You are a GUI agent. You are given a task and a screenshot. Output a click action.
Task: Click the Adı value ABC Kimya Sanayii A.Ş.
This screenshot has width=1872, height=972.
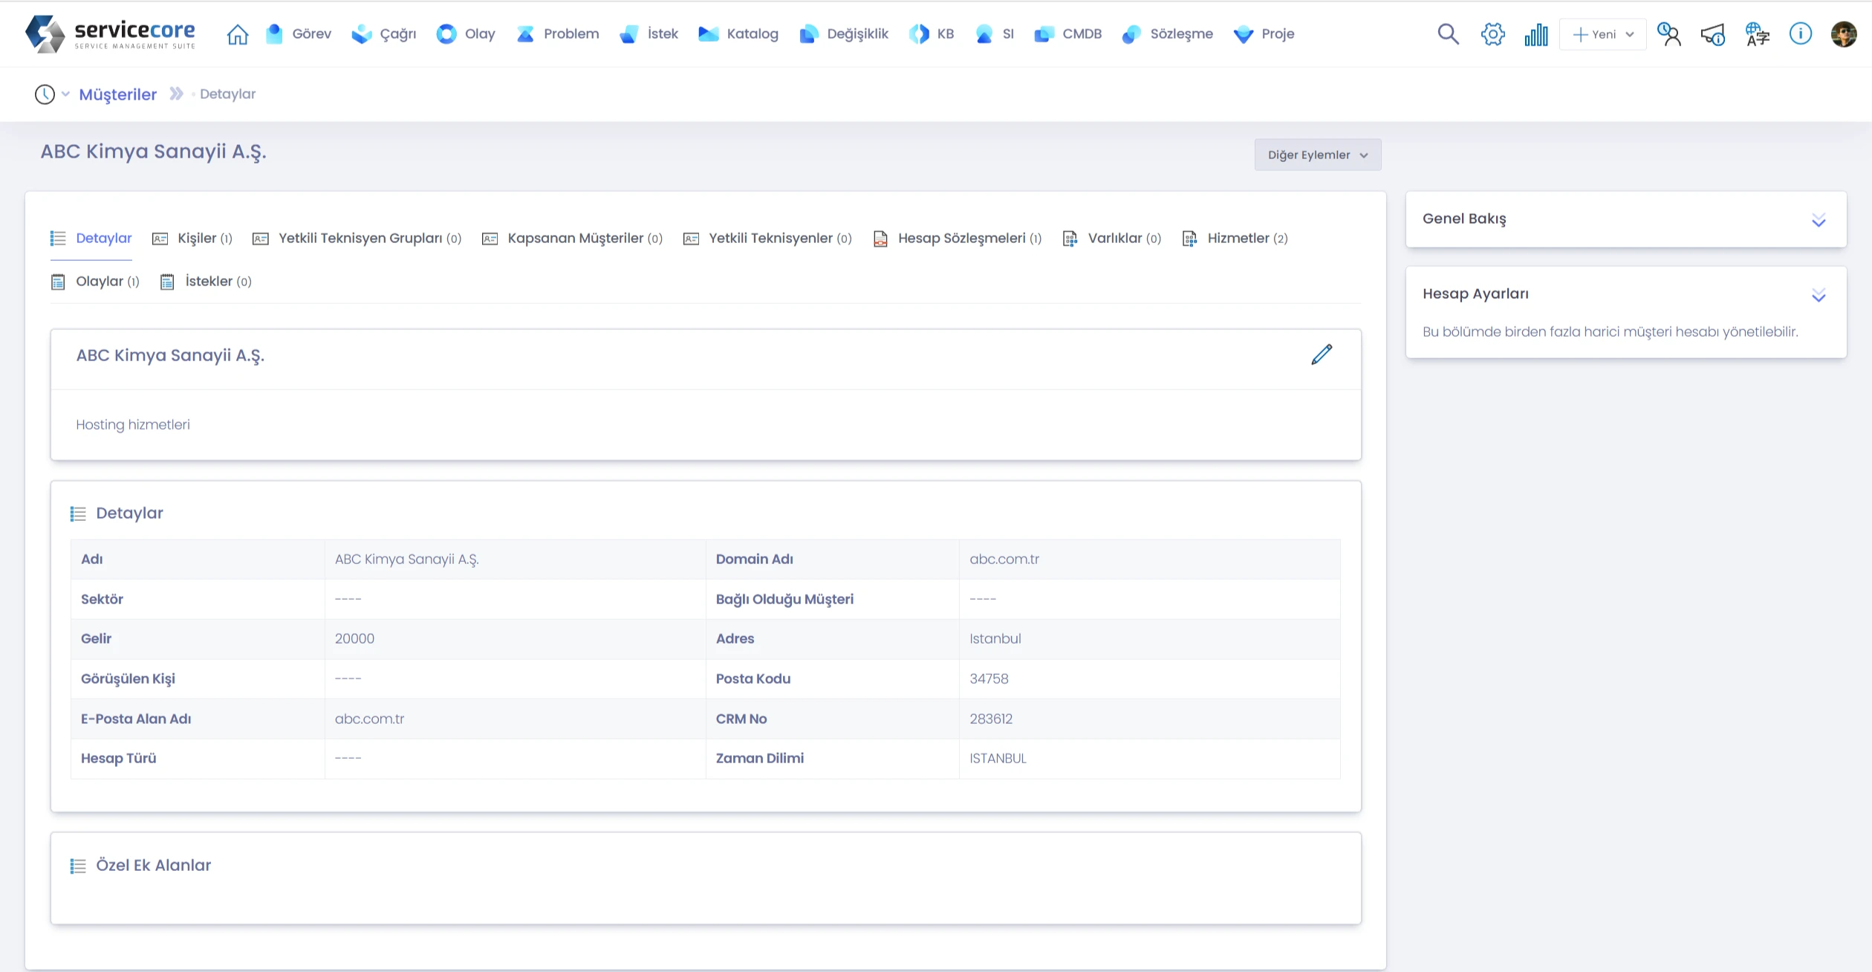406,560
